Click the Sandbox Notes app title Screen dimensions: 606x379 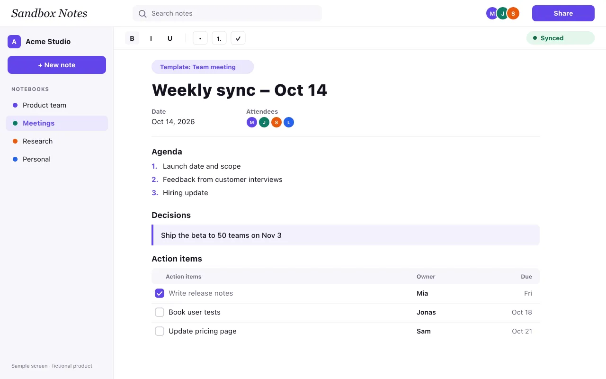point(49,13)
